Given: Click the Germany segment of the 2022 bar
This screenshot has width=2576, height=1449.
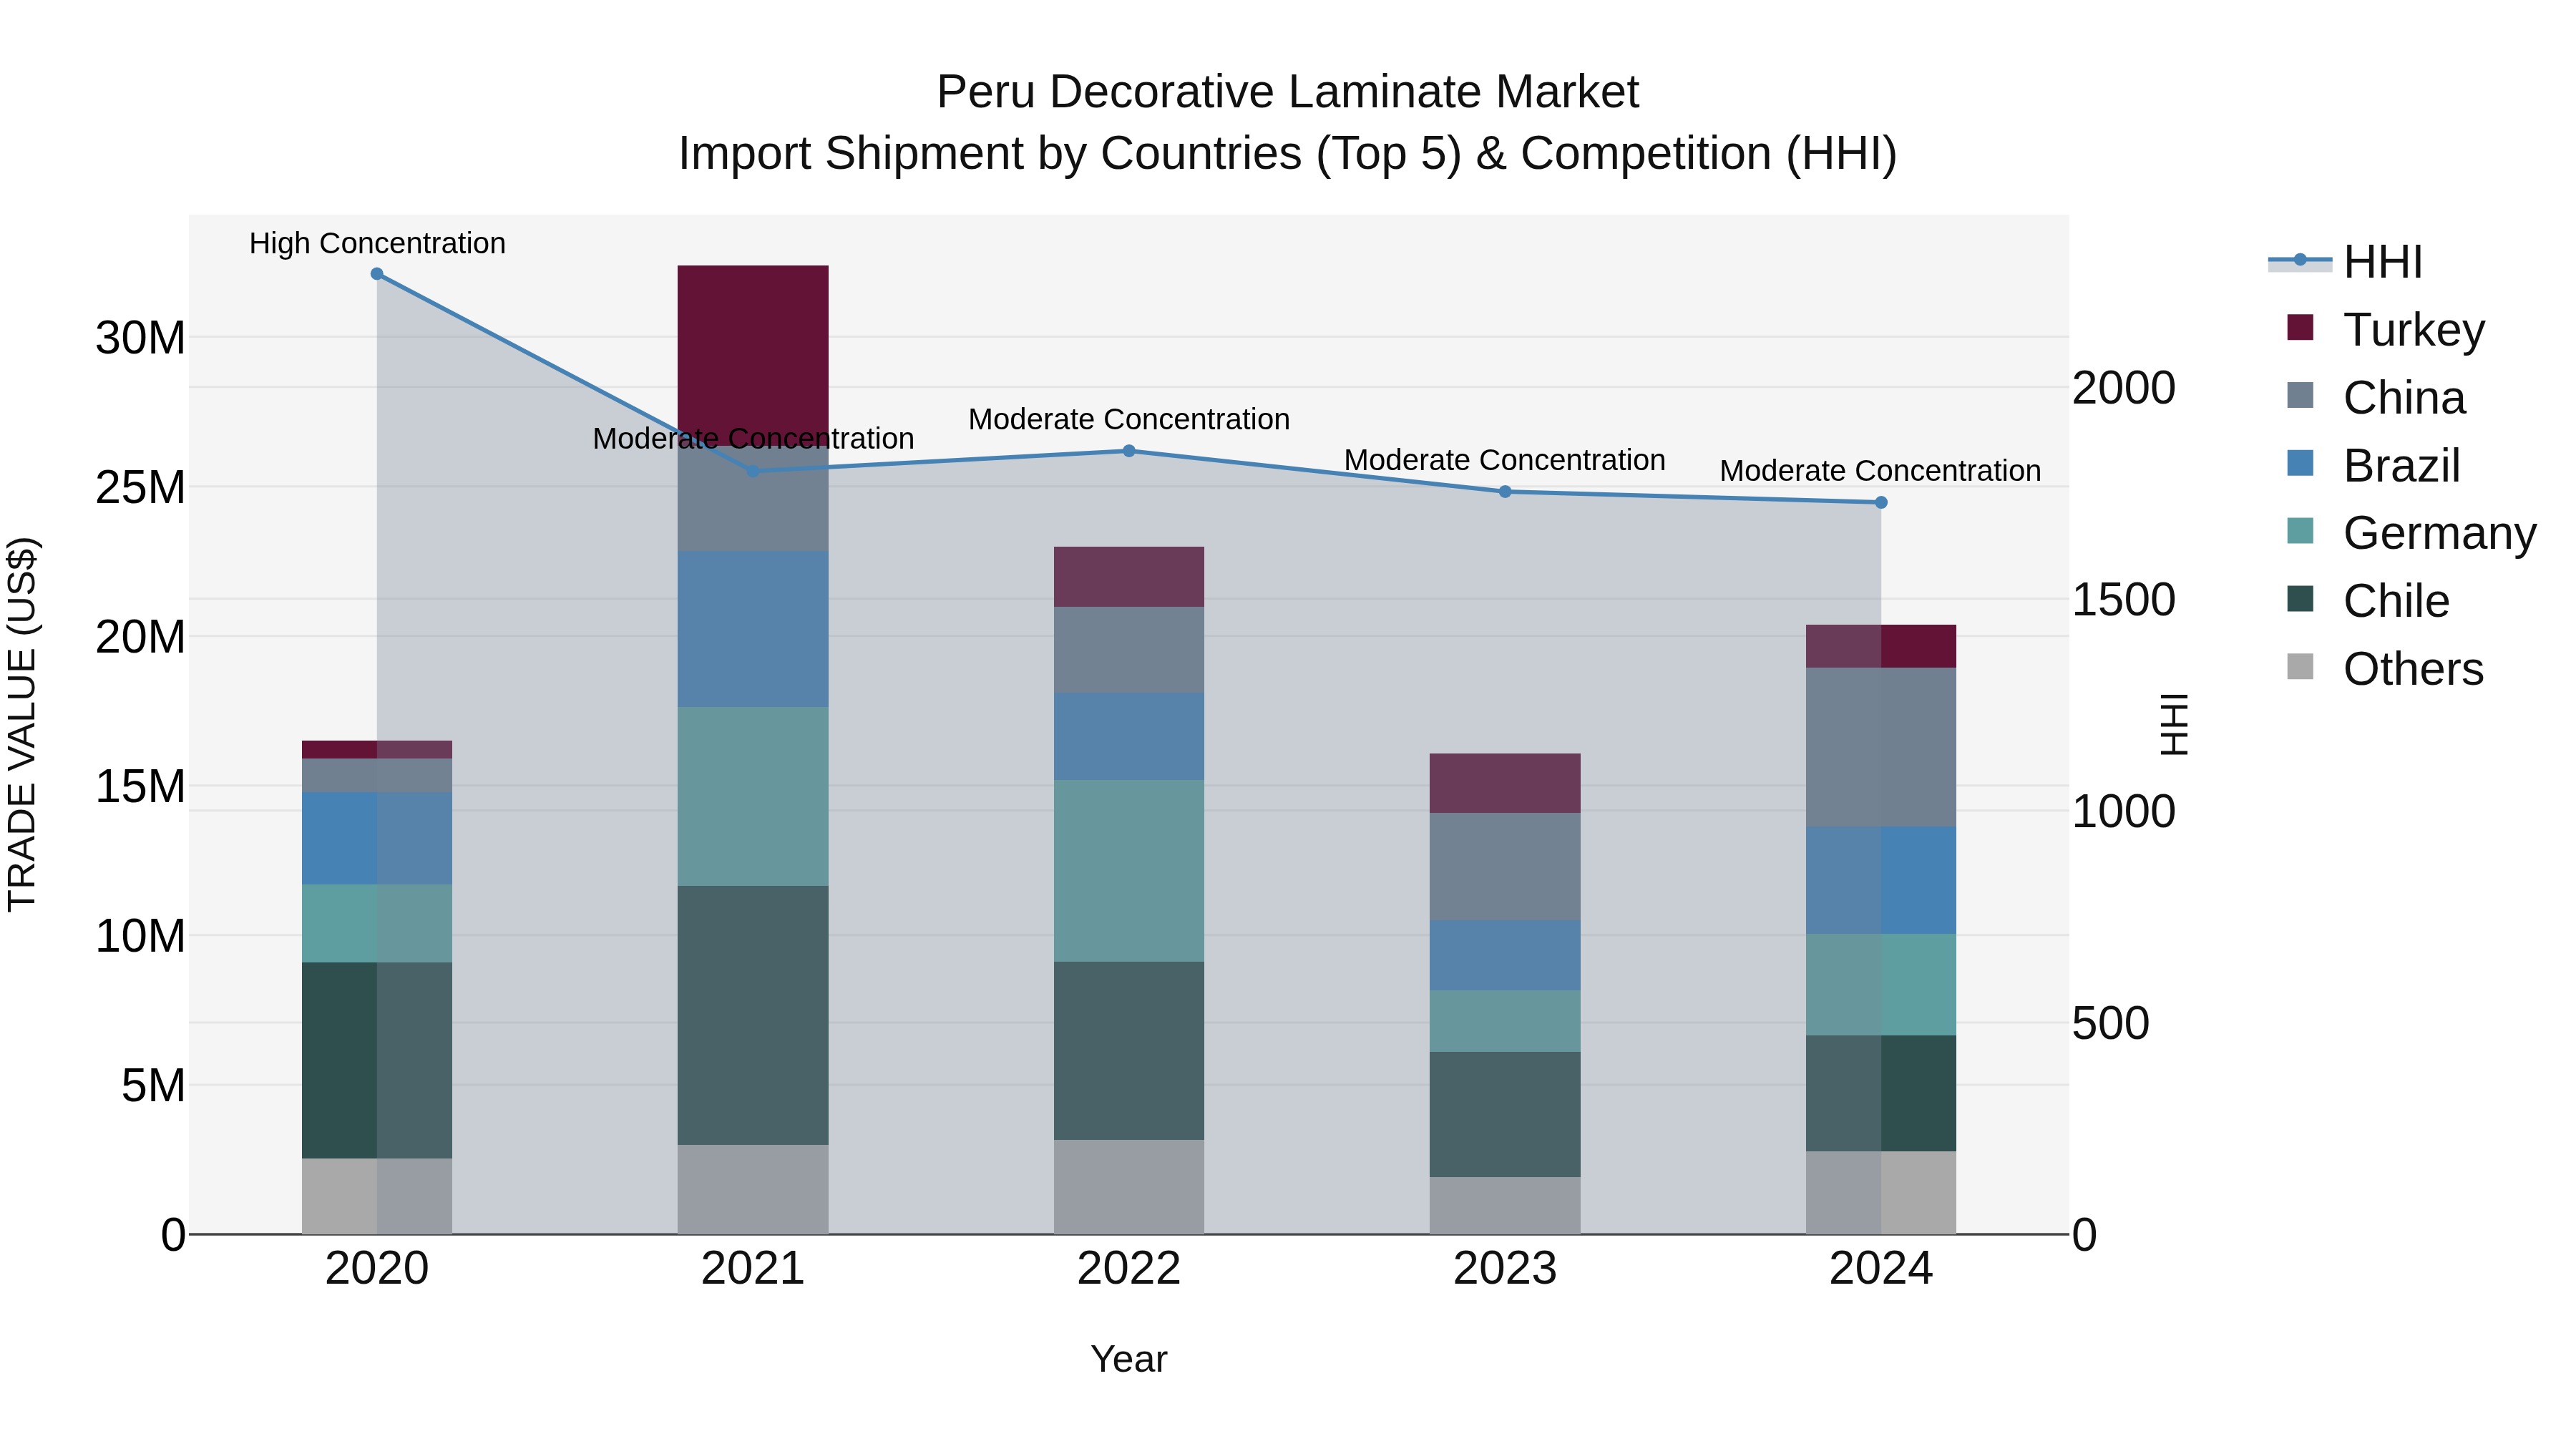Looking at the screenshot, I should point(1129,871).
